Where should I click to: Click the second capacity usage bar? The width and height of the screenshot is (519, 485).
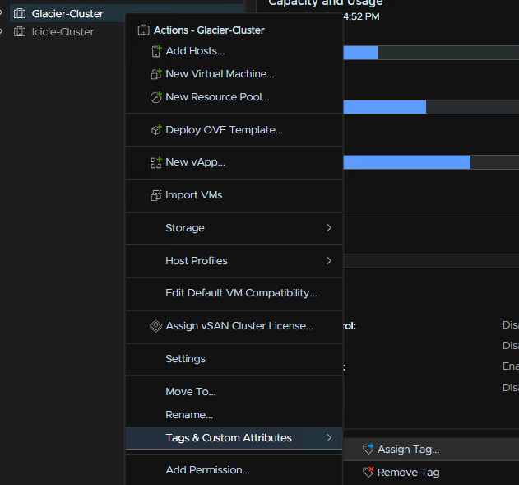(431, 107)
